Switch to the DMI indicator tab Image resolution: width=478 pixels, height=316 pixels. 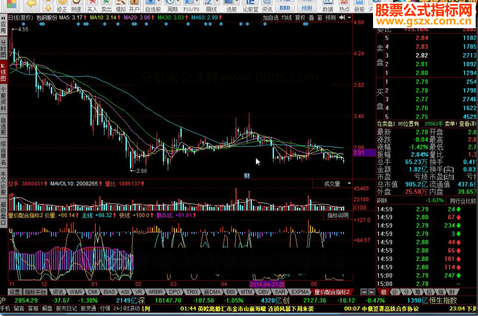[x=93, y=292]
